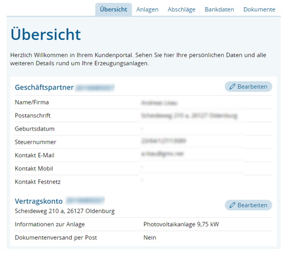This screenshot has width=283, height=260.
Task: Select the Kontakt E-Mail row label
Action: pos(35,155)
